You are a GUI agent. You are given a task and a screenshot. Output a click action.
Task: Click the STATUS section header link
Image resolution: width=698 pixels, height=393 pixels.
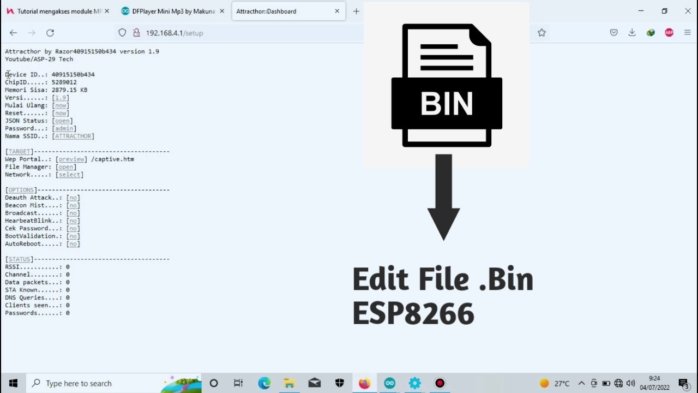[x=19, y=259]
